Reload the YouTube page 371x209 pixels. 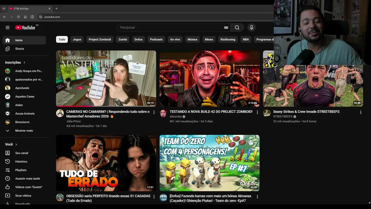tap(18, 17)
